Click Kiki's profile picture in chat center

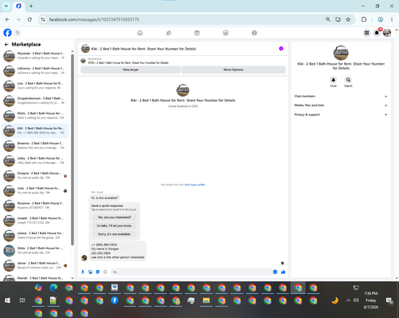click(x=183, y=90)
